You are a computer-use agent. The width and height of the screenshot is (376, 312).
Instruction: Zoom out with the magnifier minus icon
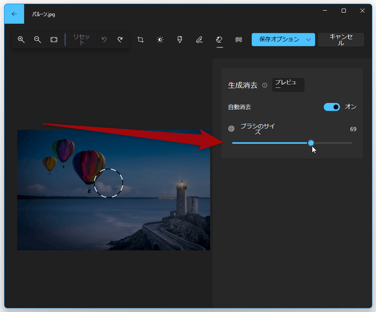click(38, 39)
